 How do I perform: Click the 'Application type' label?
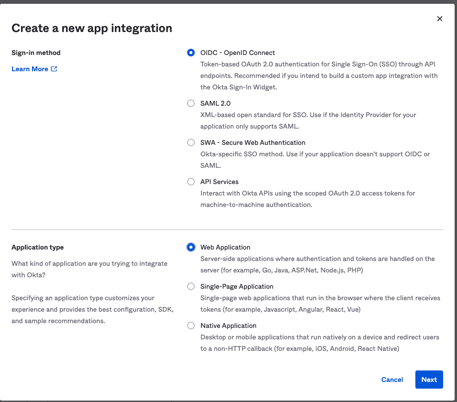[x=38, y=247]
